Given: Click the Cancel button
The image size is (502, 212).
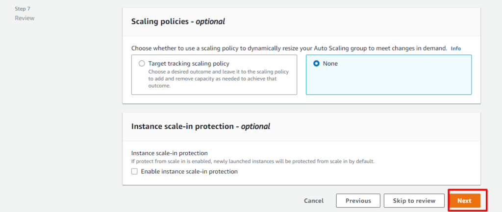Looking at the screenshot, I should [314, 201].
